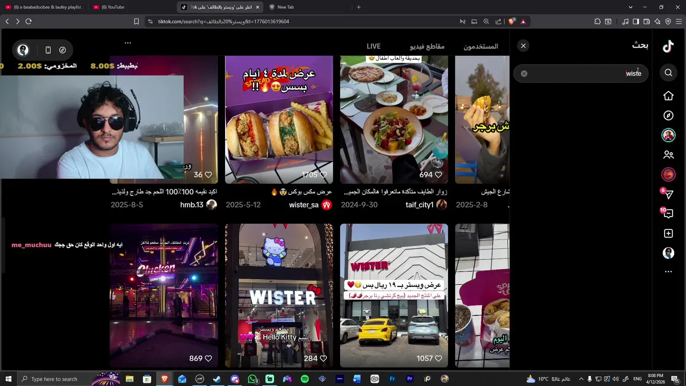This screenshot has height=386, width=686.
Task: Open a new browser tab with plus
Action: (x=359, y=7)
